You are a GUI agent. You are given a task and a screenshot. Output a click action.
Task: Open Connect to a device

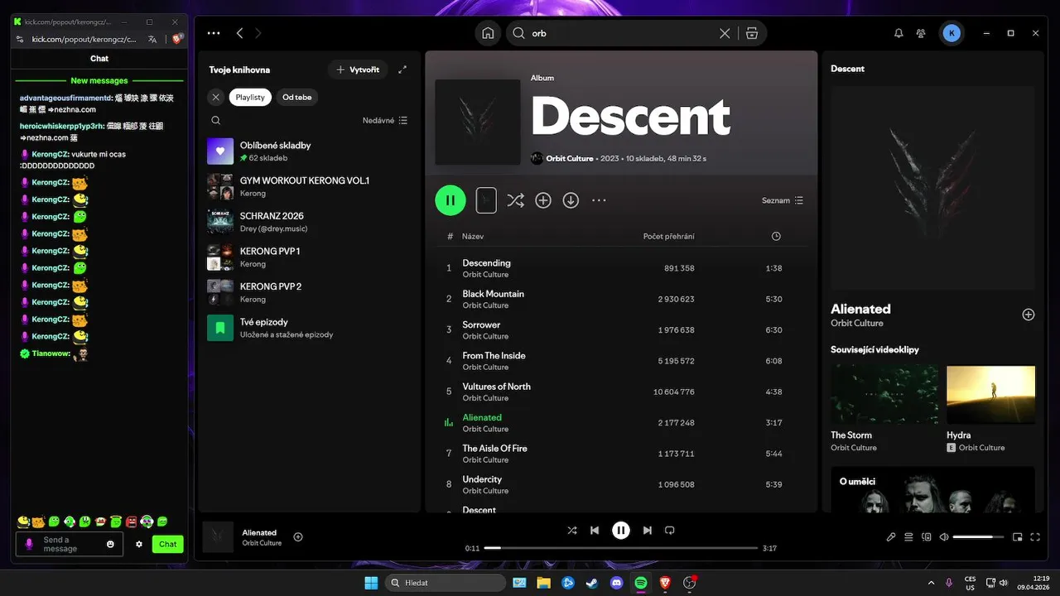tap(927, 536)
